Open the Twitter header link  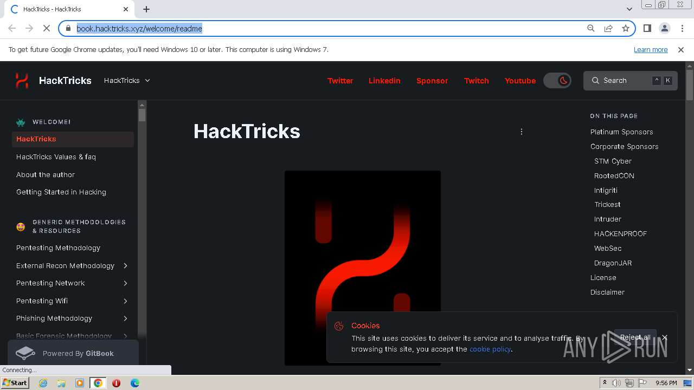coord(340,81)
